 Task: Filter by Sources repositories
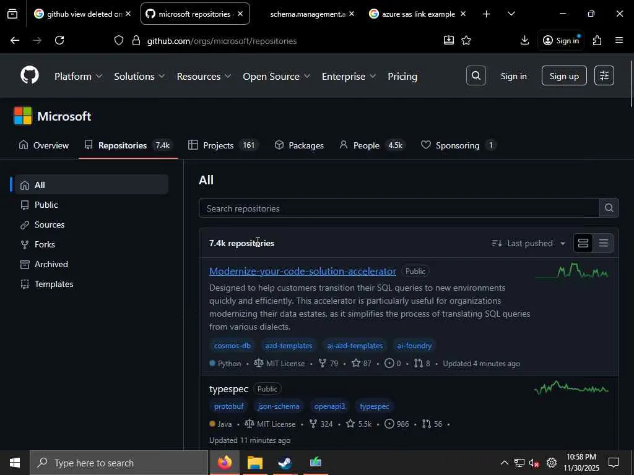tap(92, 225)
